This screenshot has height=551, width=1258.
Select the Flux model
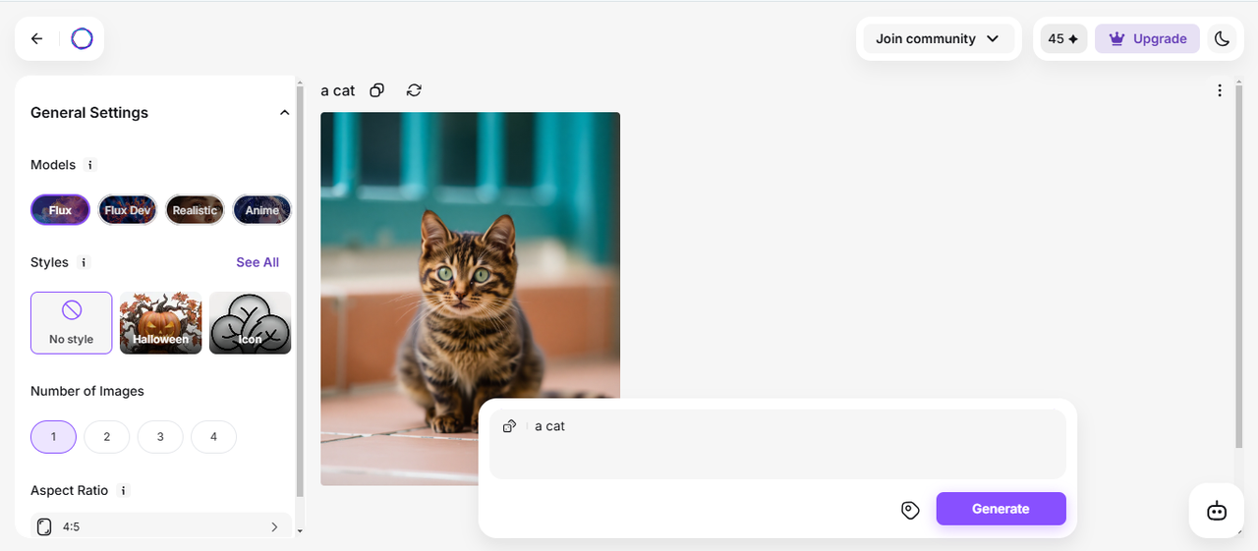point(60,210)
